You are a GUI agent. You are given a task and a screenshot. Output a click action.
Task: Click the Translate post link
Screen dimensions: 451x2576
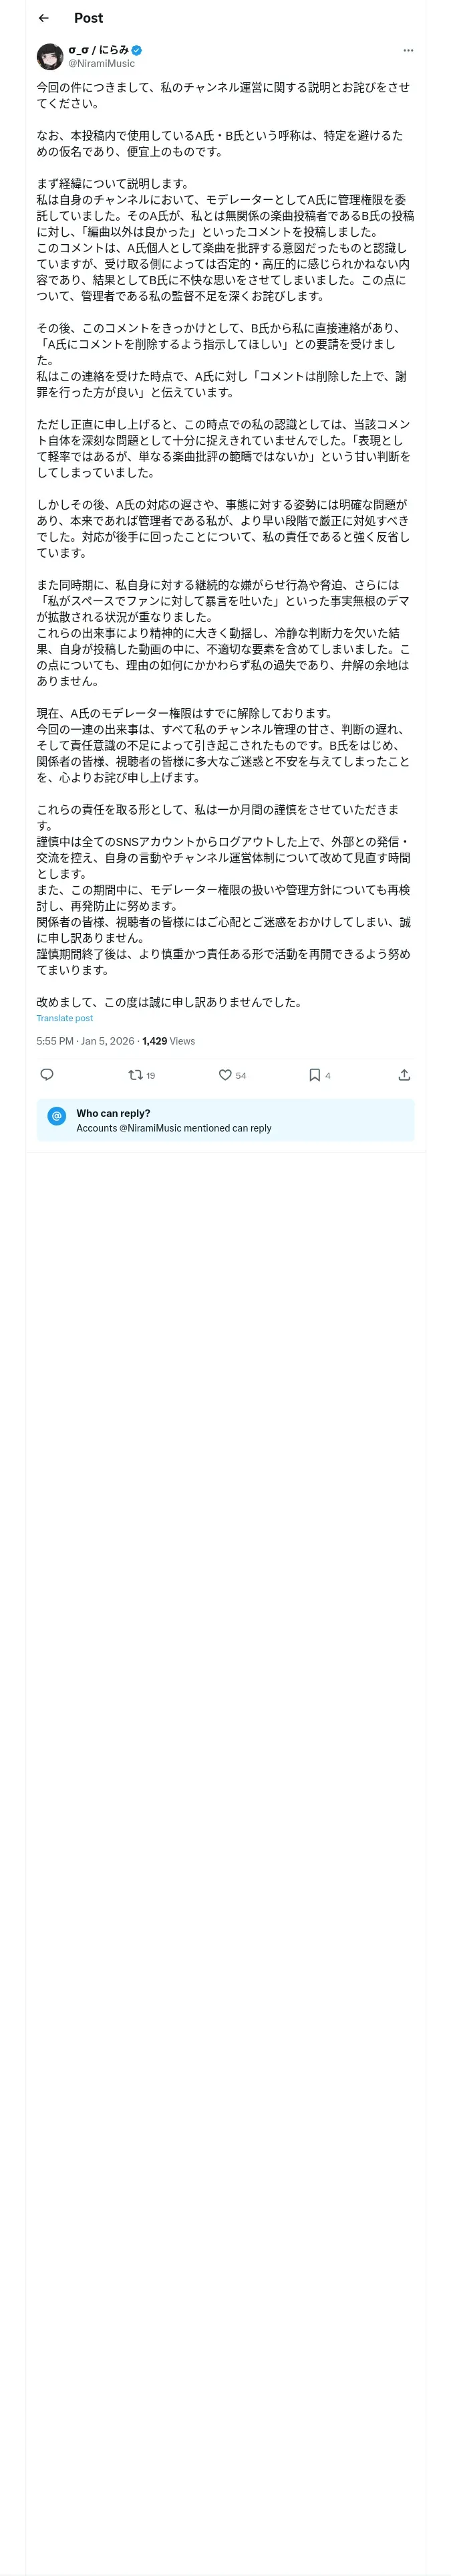pos(64,1018)
